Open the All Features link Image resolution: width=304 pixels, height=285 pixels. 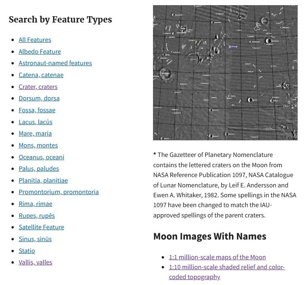[x=35, y=40]
